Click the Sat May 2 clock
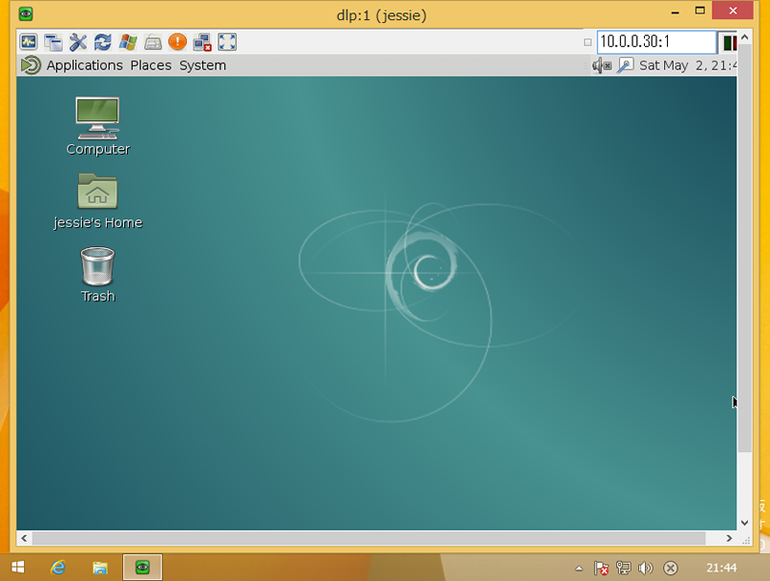The height and width of the screenshot is (581, 770). click(x=687, y=65)
